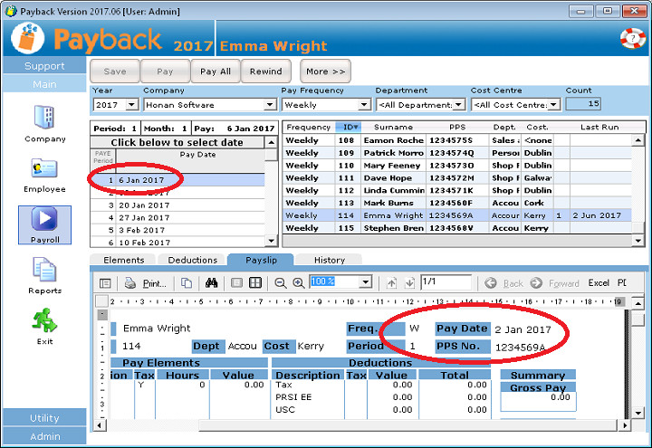Open the zoom percentage dropdown
This screenshot has height=448, width=652.
coord(365,282)
